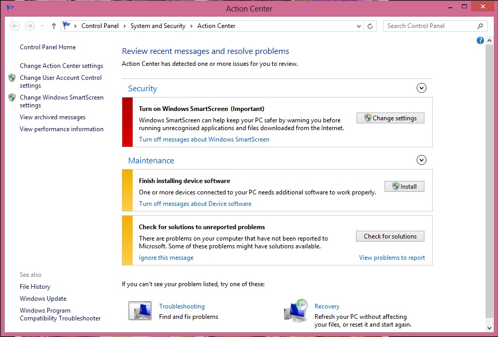This screenshot has height=337, width=498.
Task: Click the Back navigation arrow
Action: [15, 26]
